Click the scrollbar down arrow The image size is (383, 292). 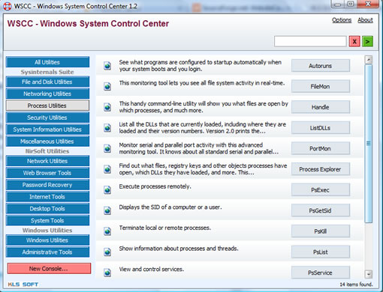369,274
